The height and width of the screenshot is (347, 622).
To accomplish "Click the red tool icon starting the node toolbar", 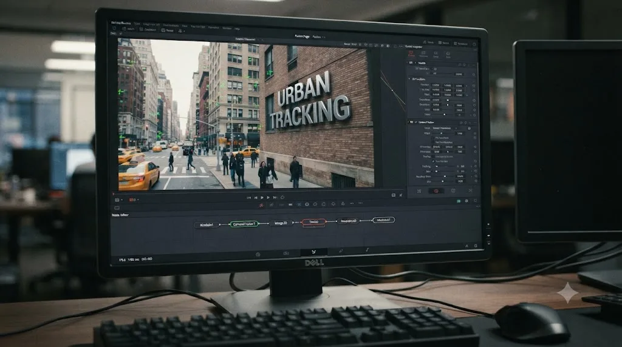I will click(x=261, y=205).
